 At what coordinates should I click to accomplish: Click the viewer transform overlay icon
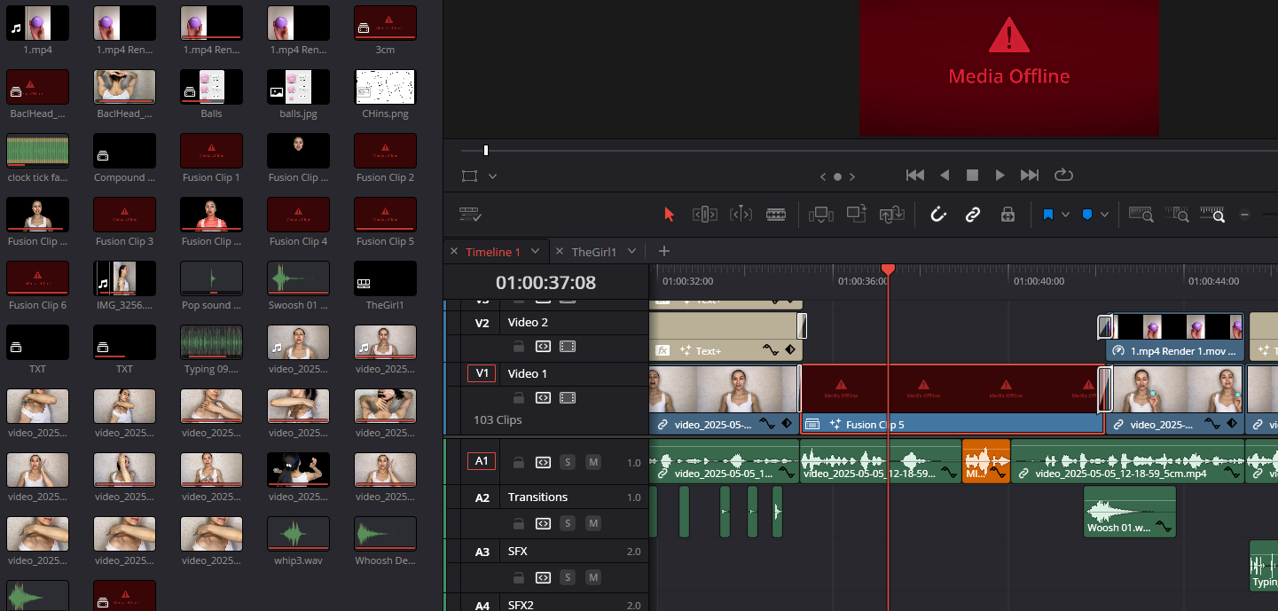click(470, 176)
